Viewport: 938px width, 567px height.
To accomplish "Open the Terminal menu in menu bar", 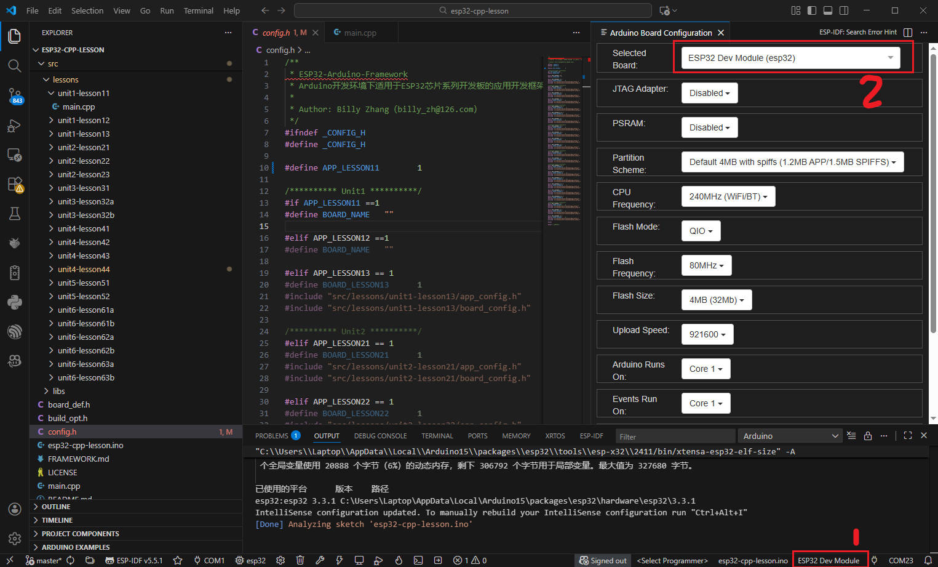I will pos(198,10).
